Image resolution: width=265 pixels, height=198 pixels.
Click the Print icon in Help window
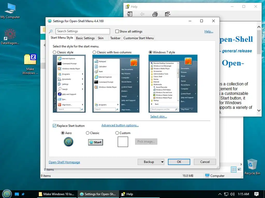click(155, 14)
